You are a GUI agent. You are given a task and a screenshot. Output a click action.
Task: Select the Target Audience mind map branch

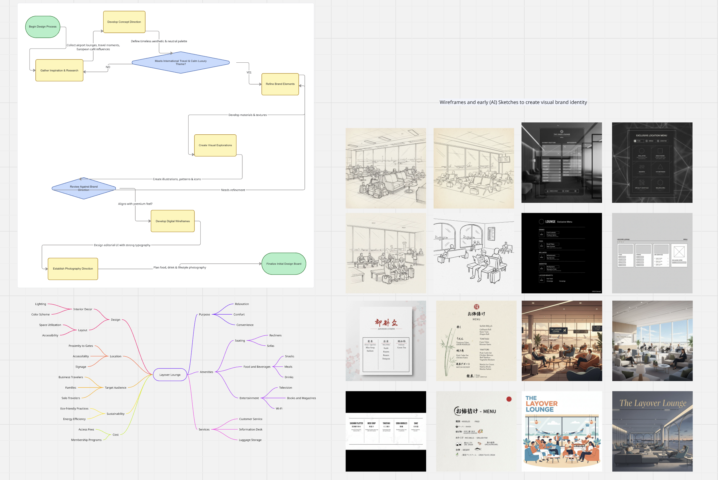click(x=115, y=388)
